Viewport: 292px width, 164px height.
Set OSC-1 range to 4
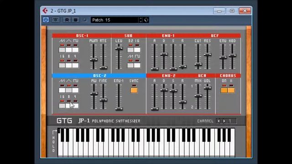[x=75, y=65]
